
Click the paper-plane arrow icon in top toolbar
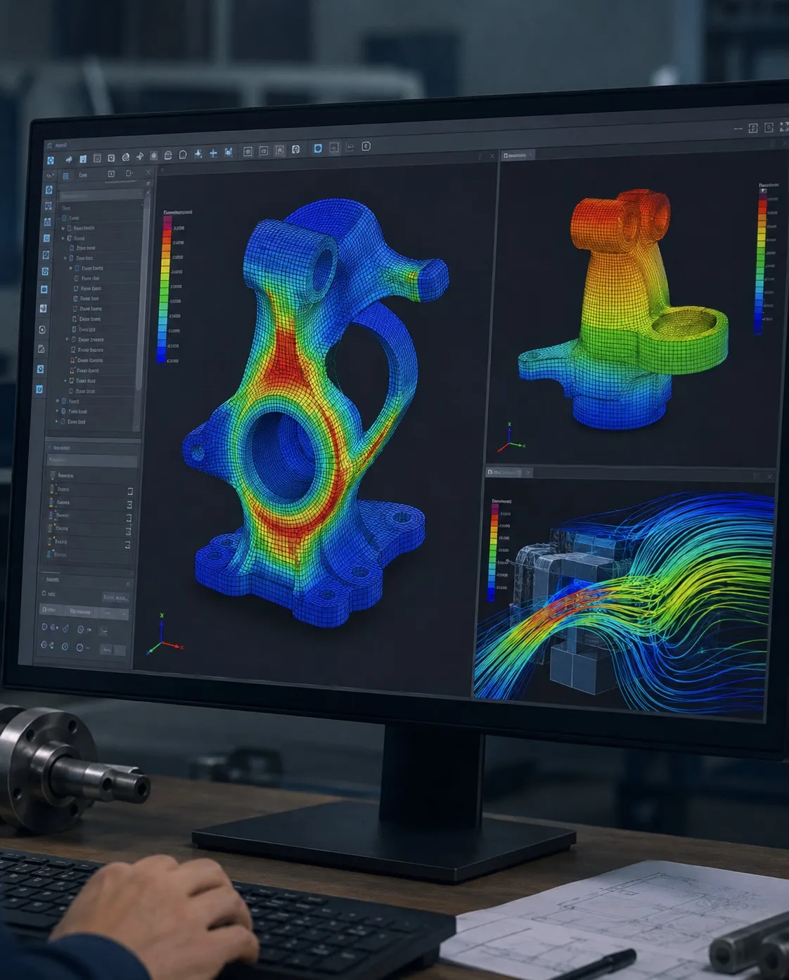[69, 160]
